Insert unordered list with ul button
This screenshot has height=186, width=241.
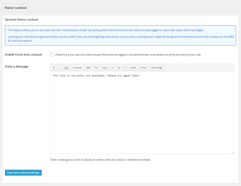[x=112, y=67]
